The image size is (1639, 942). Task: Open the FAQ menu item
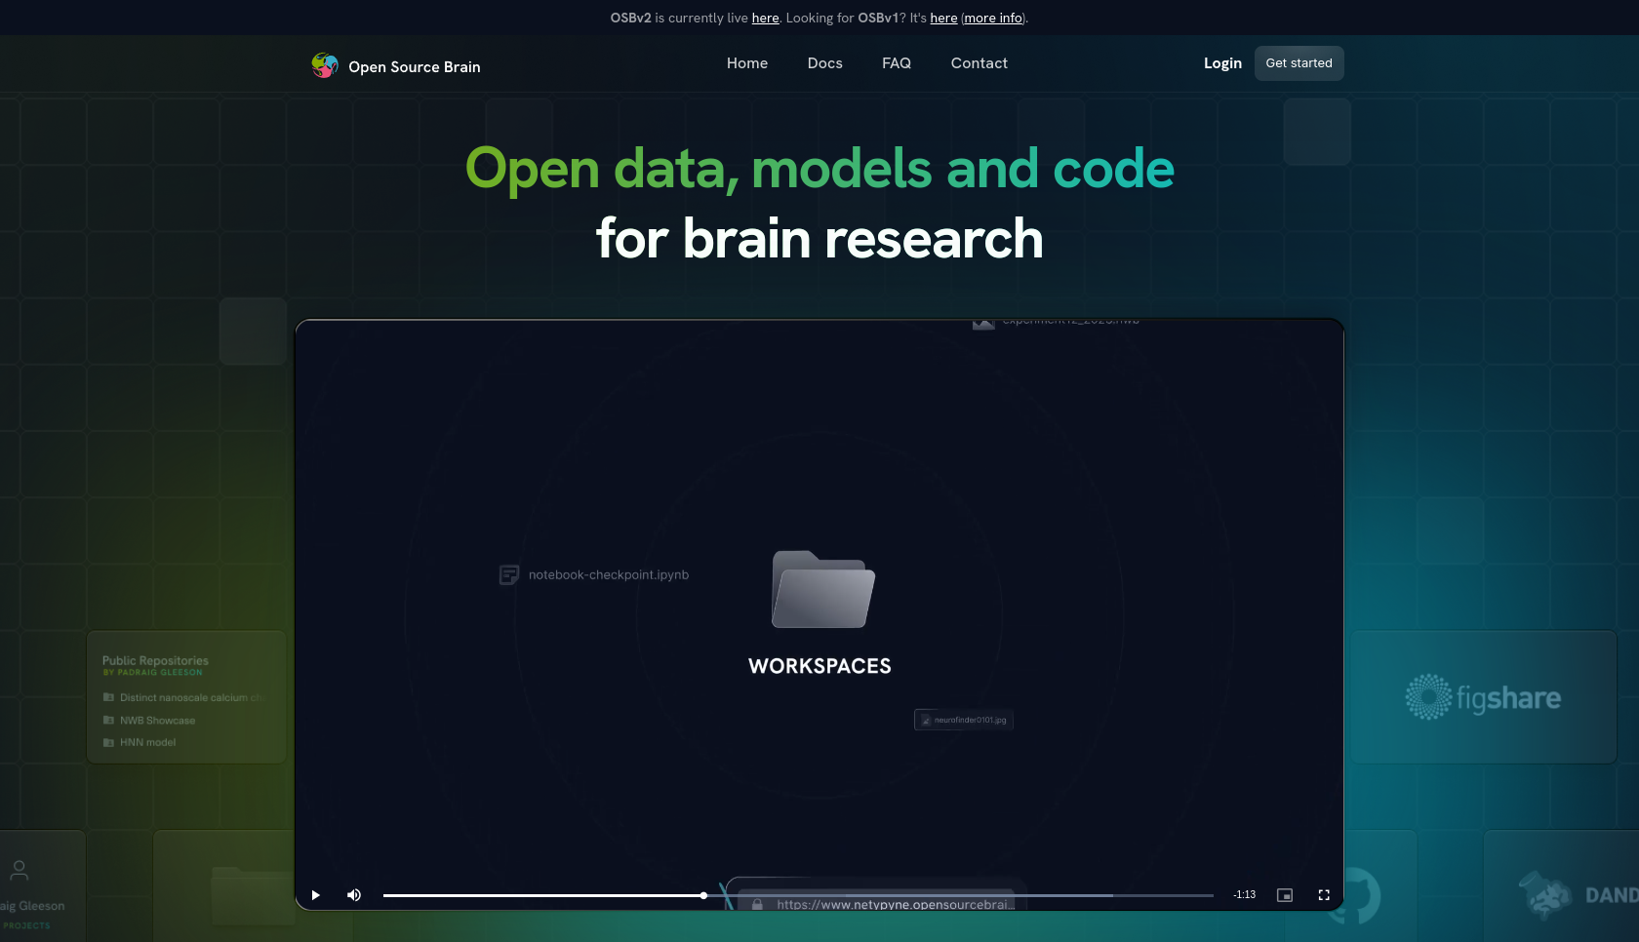[897, 63]
